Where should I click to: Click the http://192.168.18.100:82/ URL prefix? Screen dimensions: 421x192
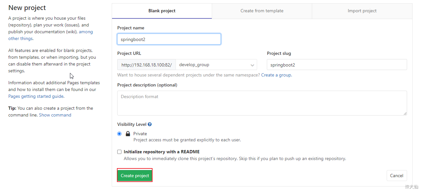pyautogui.click(x=146, y=65)
